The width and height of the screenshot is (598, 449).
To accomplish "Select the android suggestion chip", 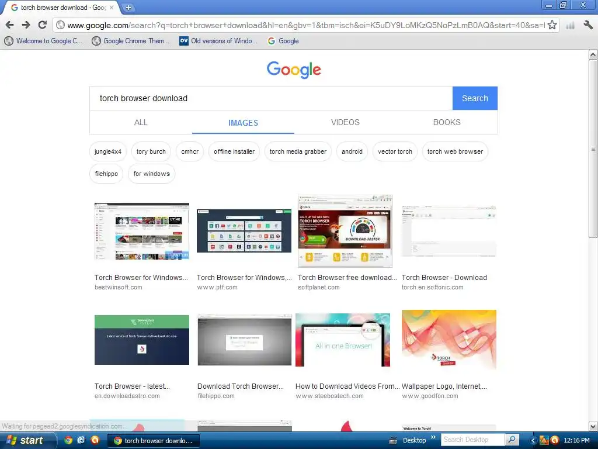I will [x=352, y=151].
